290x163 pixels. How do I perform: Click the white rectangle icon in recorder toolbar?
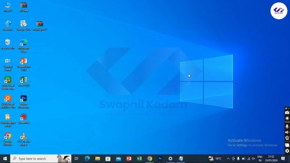(x=287, y=145)
